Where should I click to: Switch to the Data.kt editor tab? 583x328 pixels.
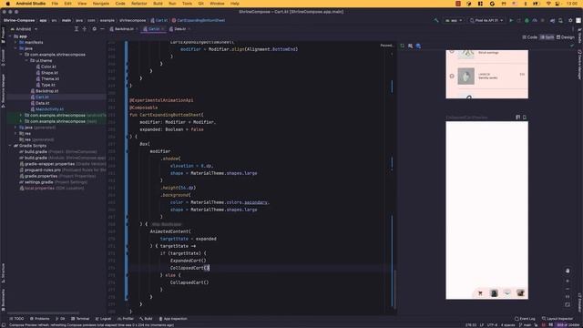(x=179, y=29)
